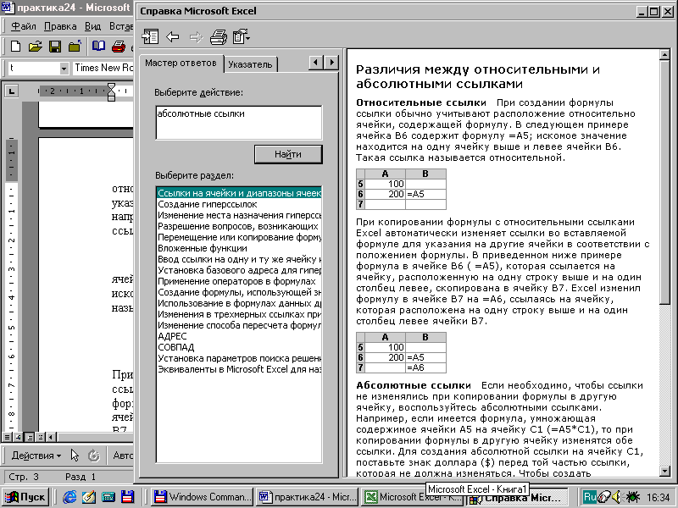Click the mouse icon in system tray
The width and height of the screenshot is (678, 508).
click(x=604, y=497)
